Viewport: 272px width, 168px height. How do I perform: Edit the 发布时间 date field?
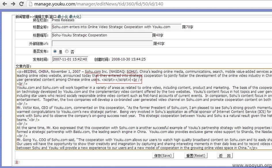point(70,59)
